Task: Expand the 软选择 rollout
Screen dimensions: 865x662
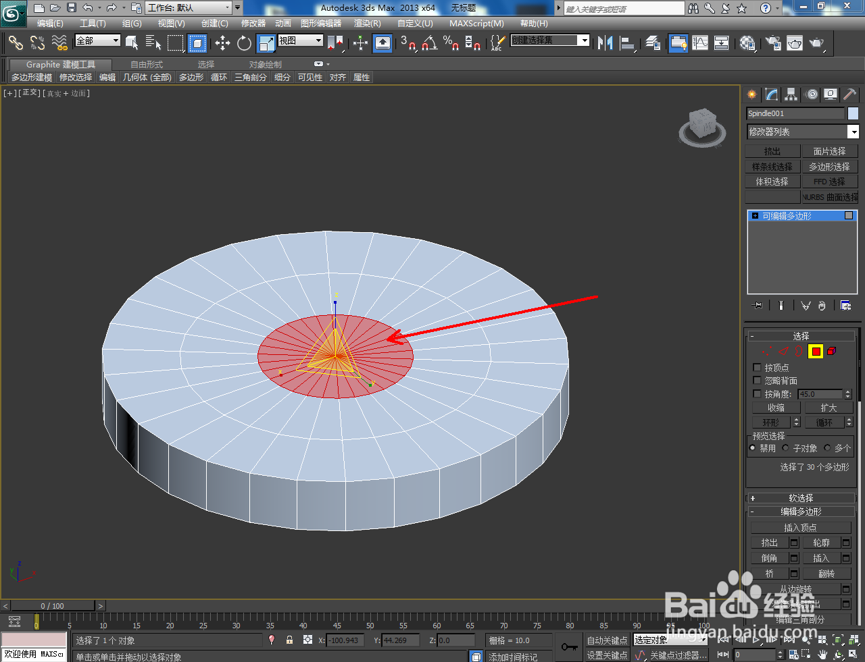Action: coord(801,498)
